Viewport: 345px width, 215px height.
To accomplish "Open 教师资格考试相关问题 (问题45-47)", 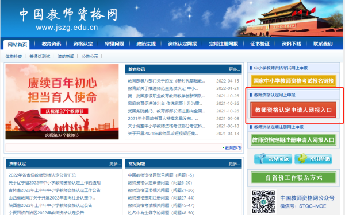I will tap(161, 205).
